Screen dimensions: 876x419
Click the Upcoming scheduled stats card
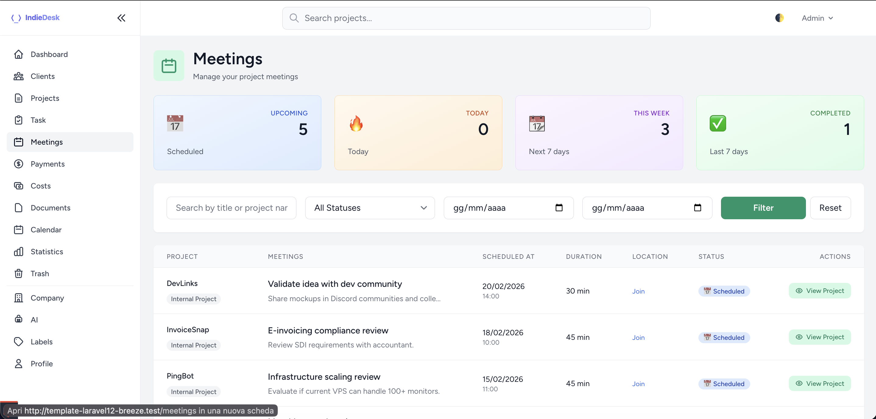(237, 133)
